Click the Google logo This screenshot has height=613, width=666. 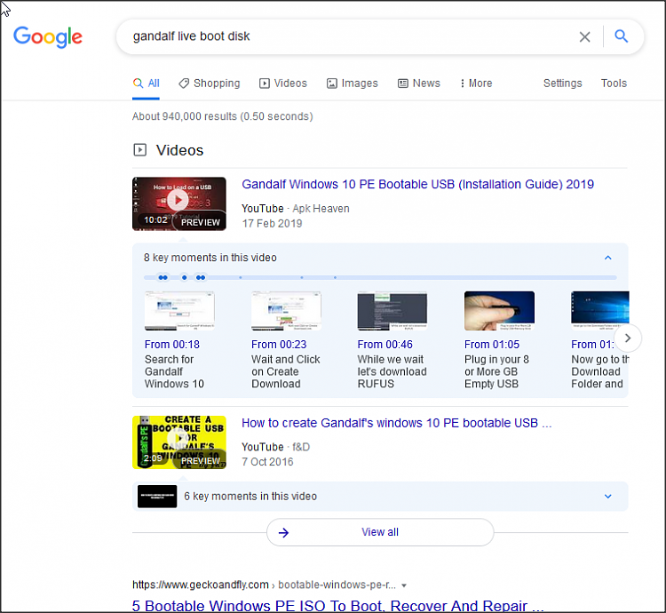[x=48, y=37]
